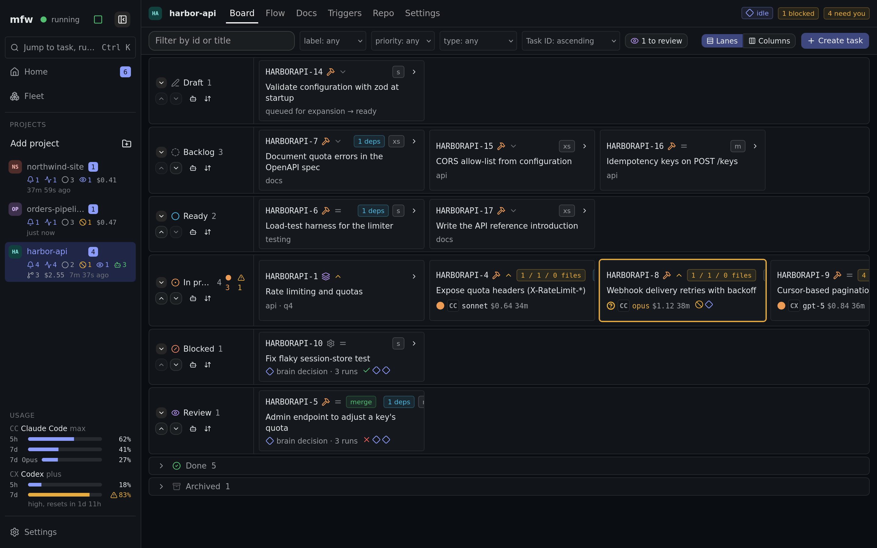Open Settings at sidebar bottom
The image size is (877, 548).
pyautogui.click(x=70, y=532)
